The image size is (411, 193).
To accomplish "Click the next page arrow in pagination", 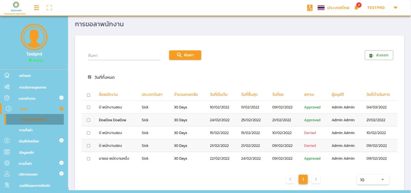I will 316,179.
